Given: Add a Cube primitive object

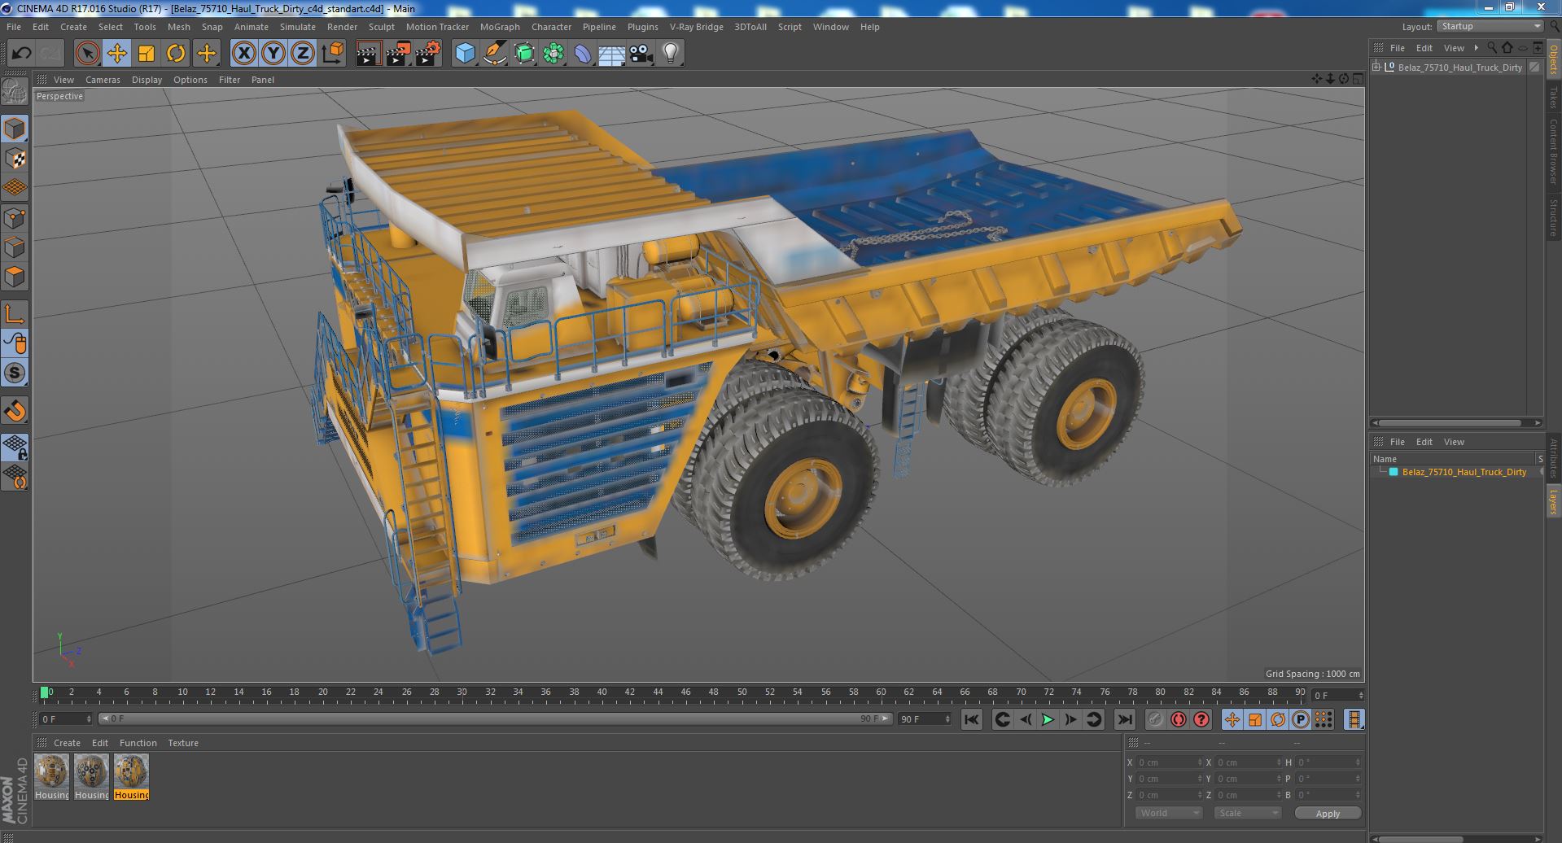Looking at the screenshot, I should pos(465,54).
